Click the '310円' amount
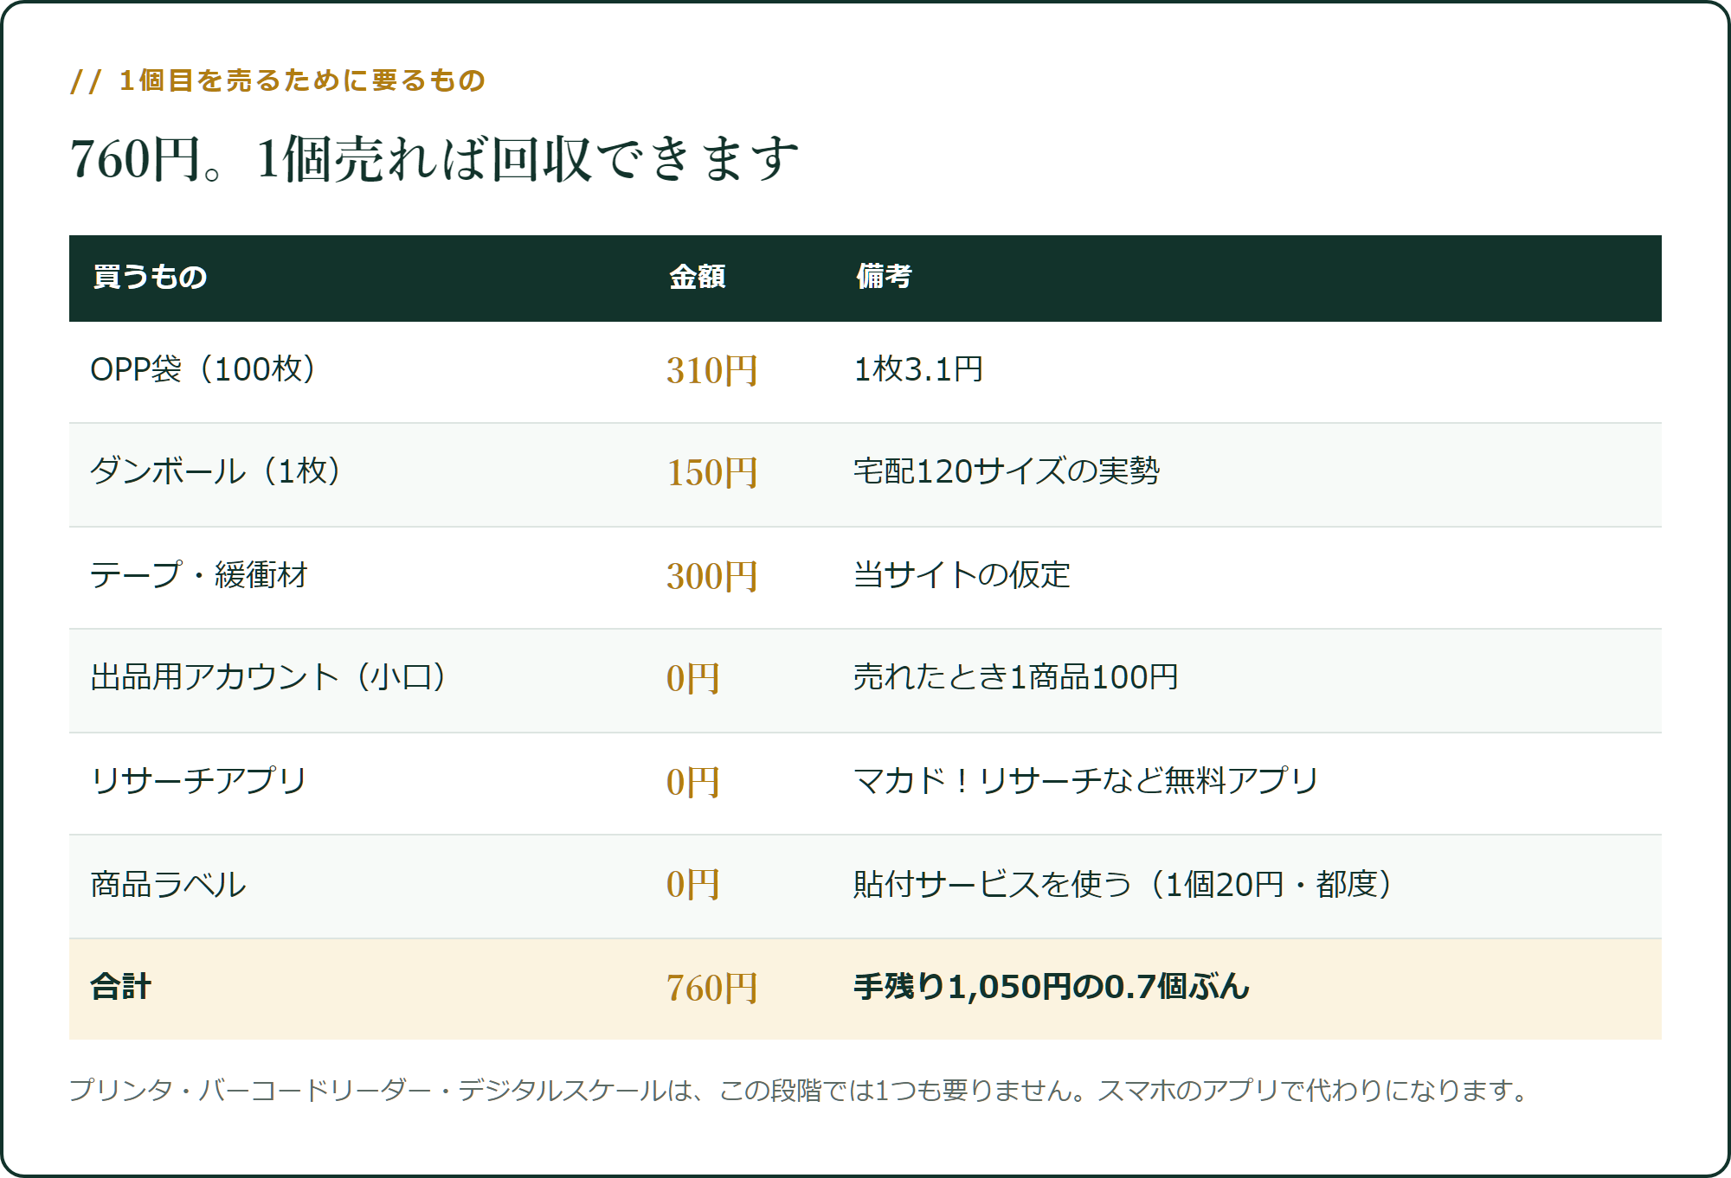The image size is (1731, 1178). click(711, 371)
